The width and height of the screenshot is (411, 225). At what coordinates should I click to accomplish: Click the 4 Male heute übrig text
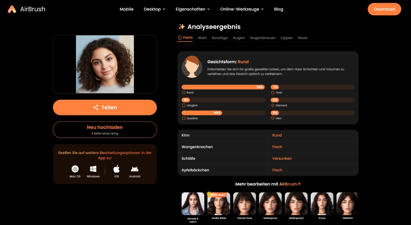coord(105,133)
